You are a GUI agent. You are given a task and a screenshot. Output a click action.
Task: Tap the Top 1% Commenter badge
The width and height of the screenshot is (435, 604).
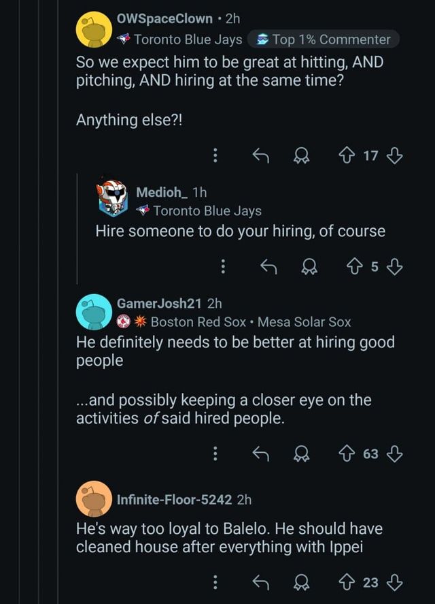click(x=324, y=39)
